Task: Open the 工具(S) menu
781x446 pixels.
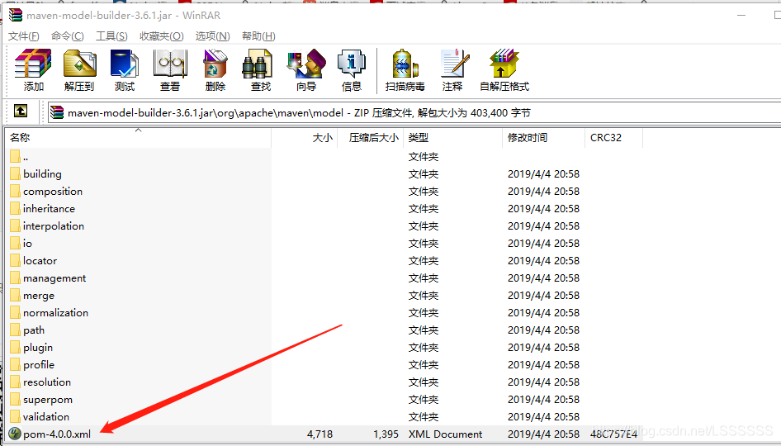Action: (111, 36)
